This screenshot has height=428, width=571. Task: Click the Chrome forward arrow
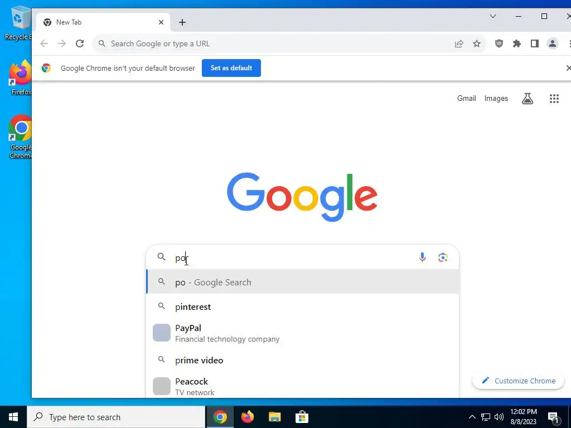pyautogui.click(x=62, y=43)
